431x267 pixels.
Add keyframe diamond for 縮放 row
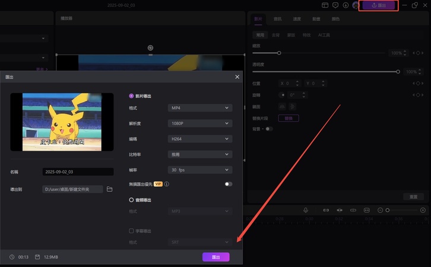pyautogui.click(x=418, y=53)
